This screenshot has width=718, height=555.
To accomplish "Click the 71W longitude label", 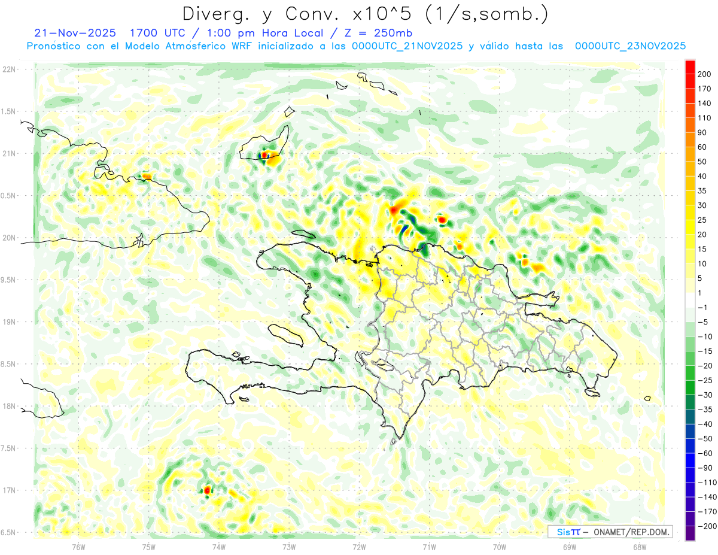I will (x=429, y=547).
